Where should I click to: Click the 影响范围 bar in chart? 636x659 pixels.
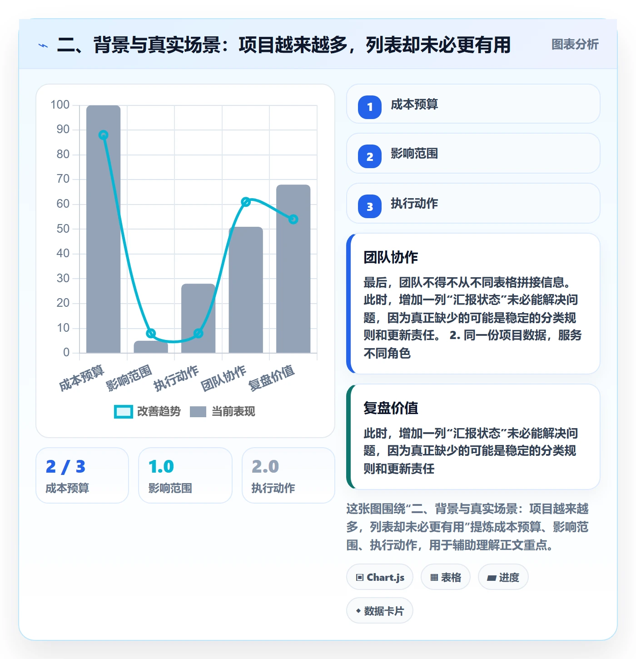click(x=151, y=347)
